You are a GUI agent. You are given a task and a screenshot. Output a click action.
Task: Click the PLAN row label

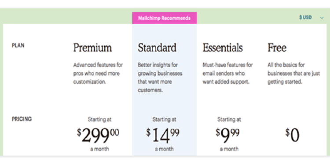tap(18, 45)
